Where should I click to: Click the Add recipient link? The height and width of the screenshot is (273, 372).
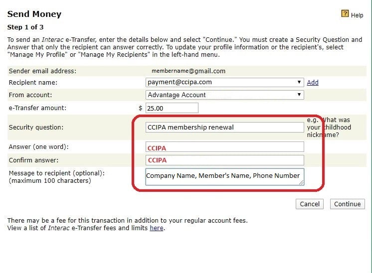tap(313, 83)
